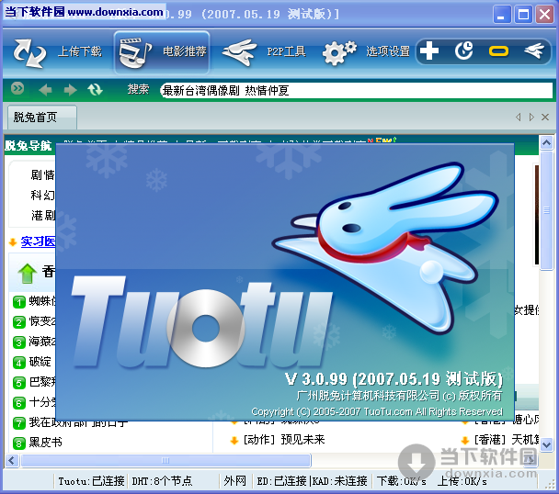
Task: Open the 黑皮书 entry numbered 8
Action: 45,443
